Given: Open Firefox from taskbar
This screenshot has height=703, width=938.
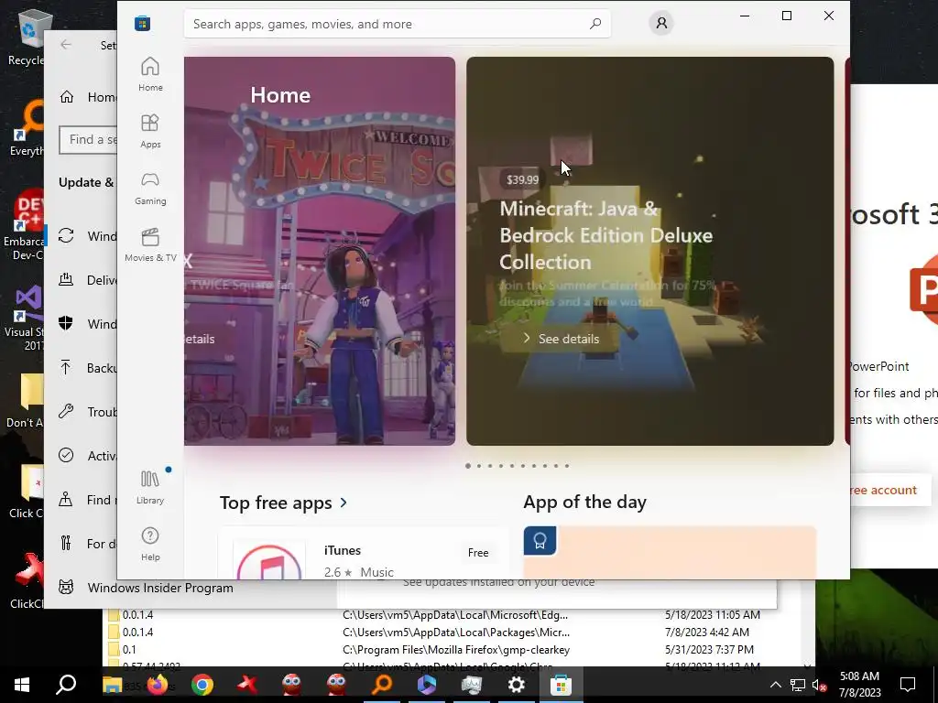Looking at the screenshot, I should pos(158,685).
